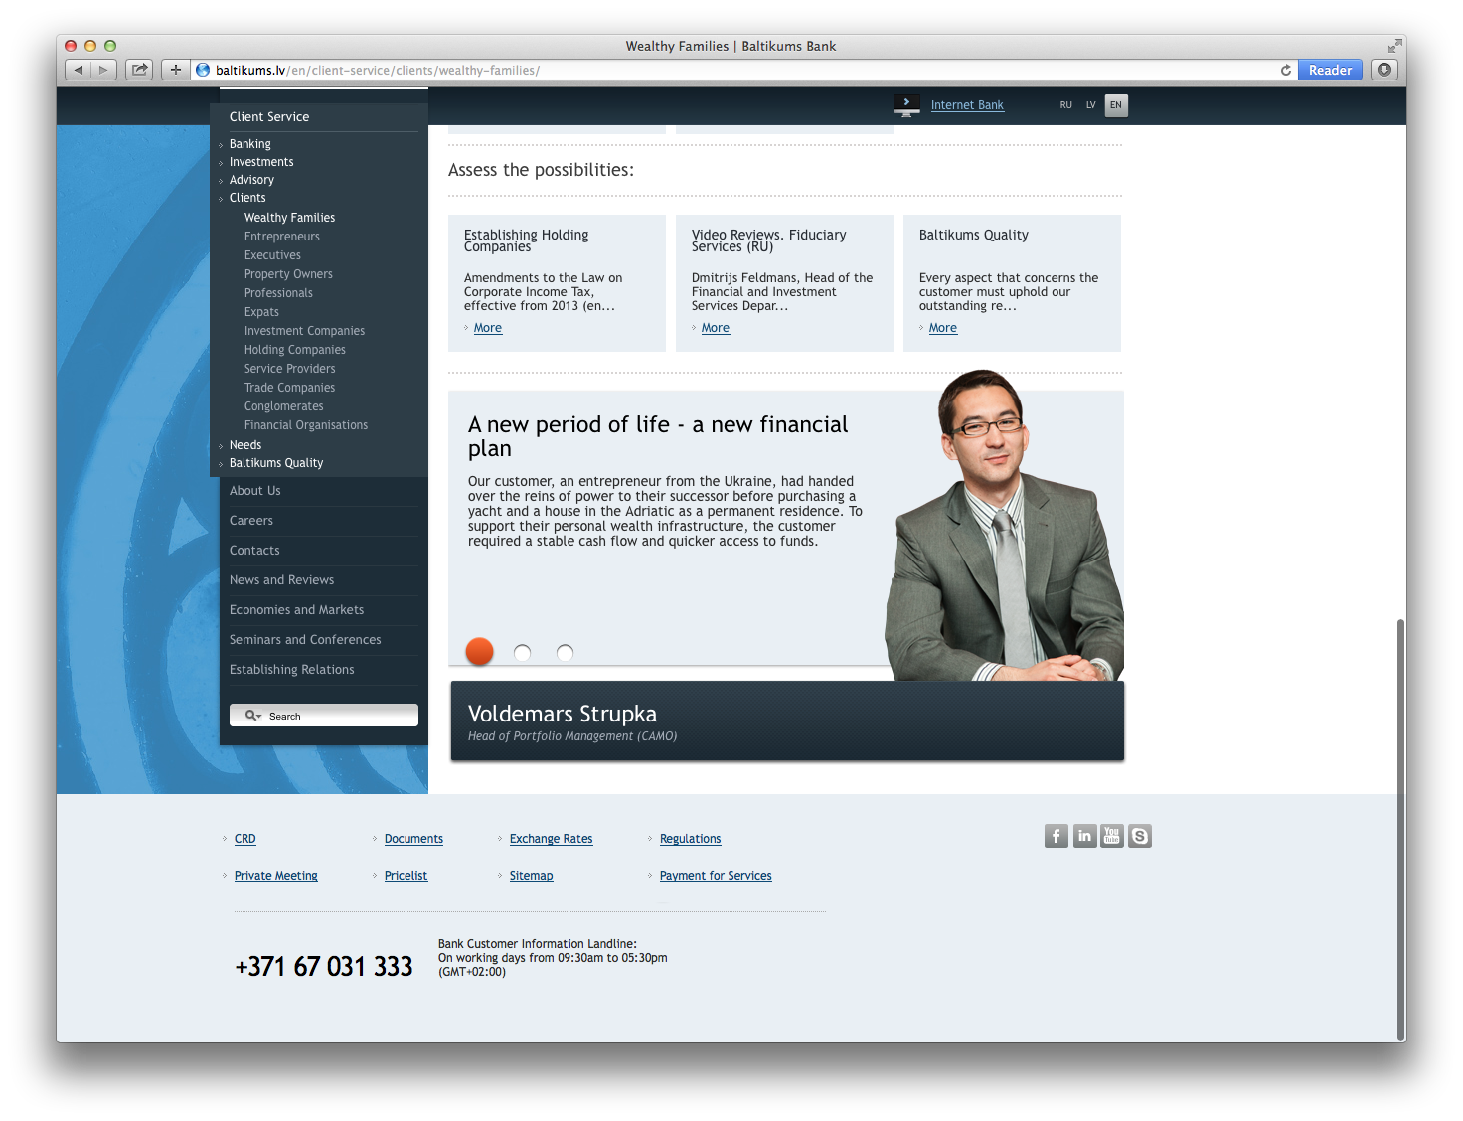Open the Skype social icon
Screen dimensions: 1463x1121
click(1140, 836)
